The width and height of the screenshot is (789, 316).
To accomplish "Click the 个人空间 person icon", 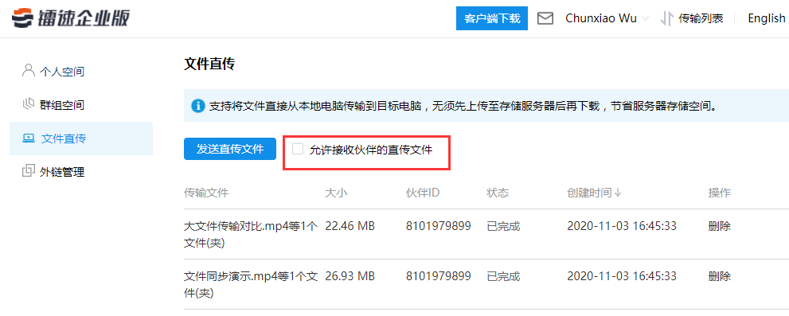I will 29,70.
